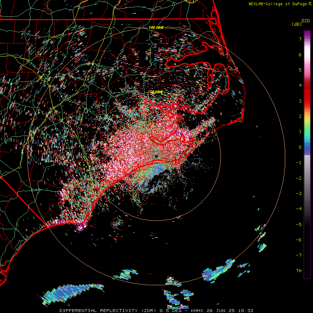Click the 7 value on the color scale
Image resolution: width=313 pixels, height=313 pixels.
click(300, 39)
